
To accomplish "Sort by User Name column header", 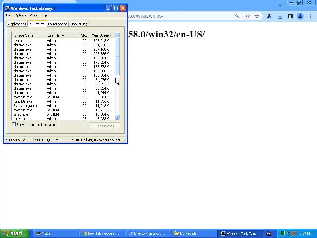I will [62, 35].
